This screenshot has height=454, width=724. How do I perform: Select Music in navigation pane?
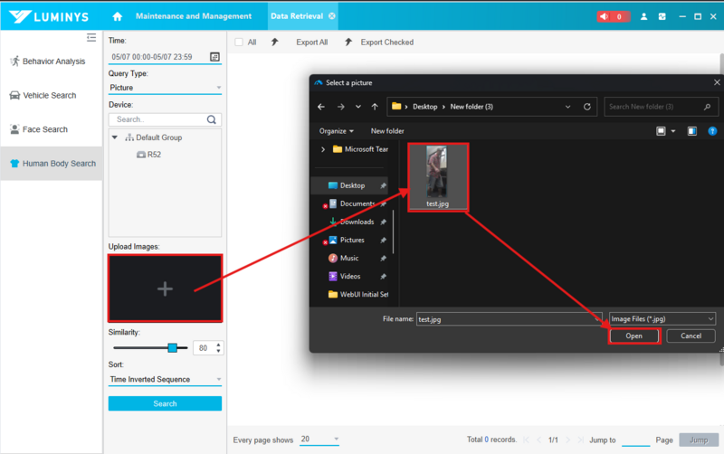click(349, 258)
